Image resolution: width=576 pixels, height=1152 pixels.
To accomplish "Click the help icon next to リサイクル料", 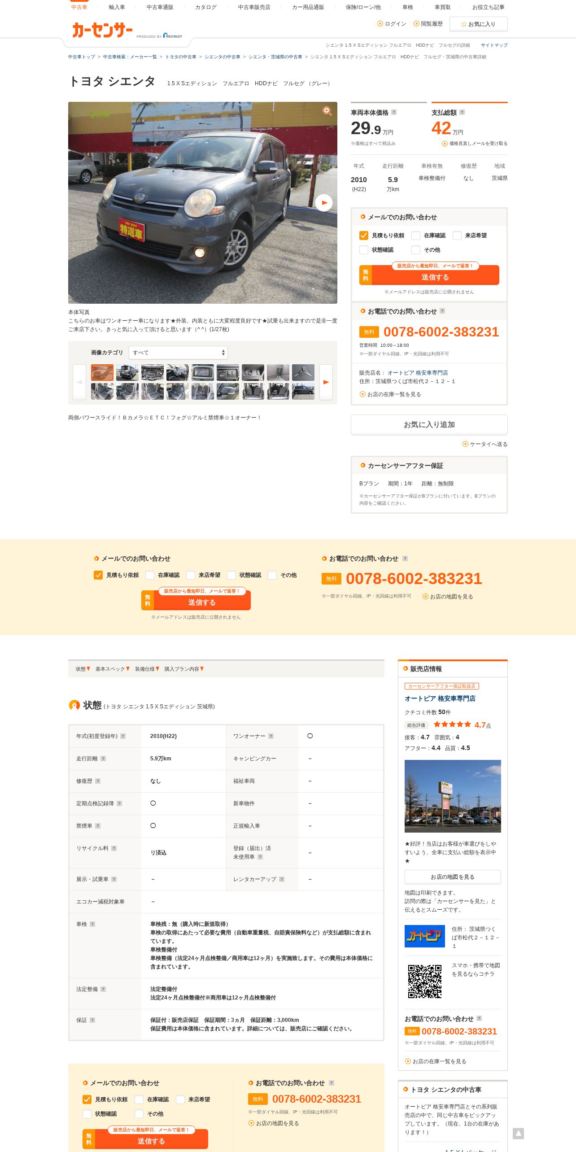I will pos(114,848).
